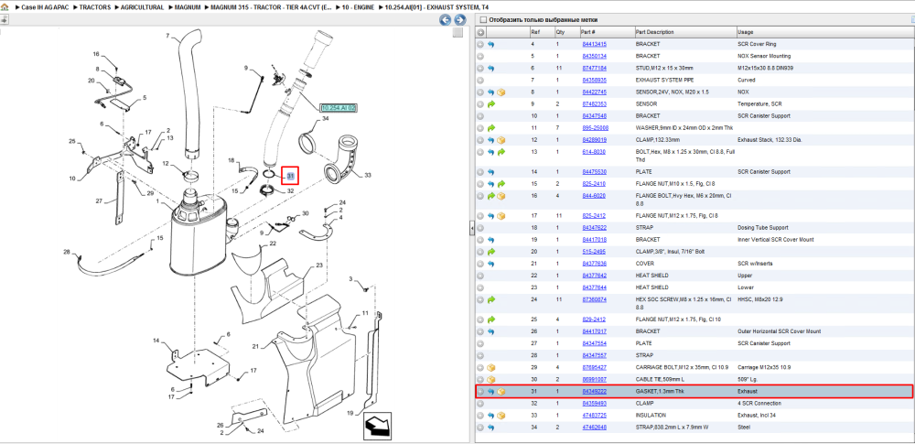Click the 10.254.AI 02 label in the diagram

(x=339, y=108)
